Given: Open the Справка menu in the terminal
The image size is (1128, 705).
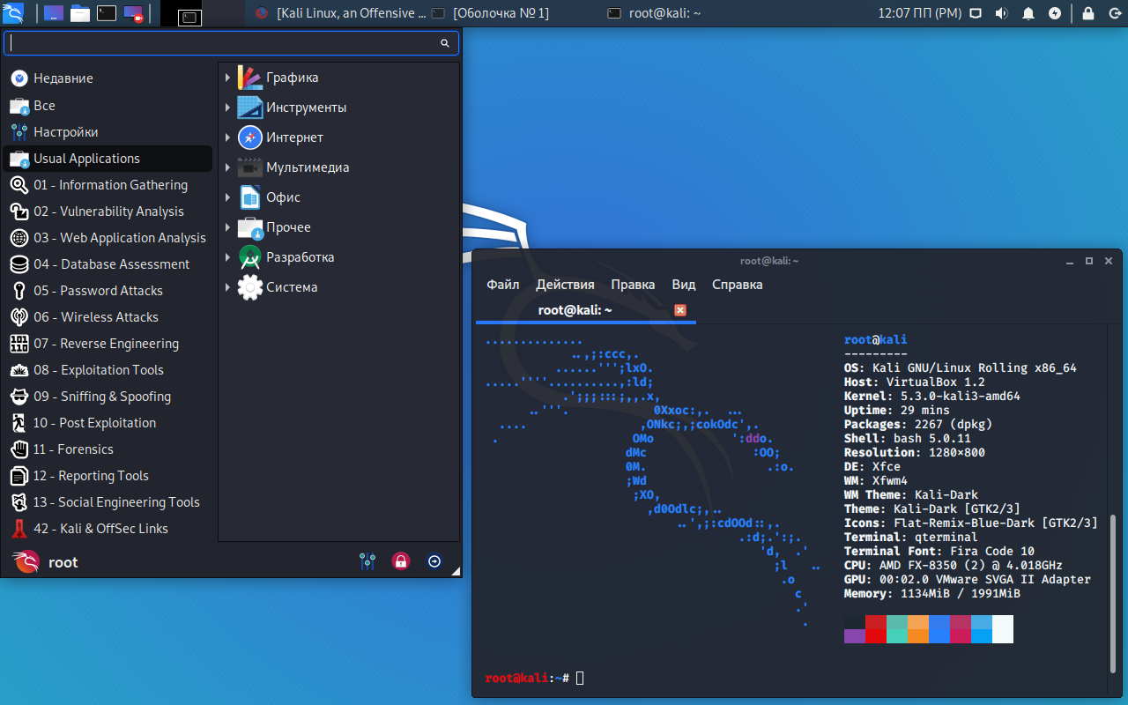Looking at the screenshot, I should (737, 285).
